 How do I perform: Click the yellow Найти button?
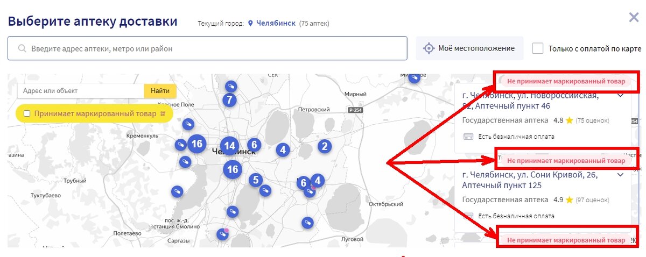coord(160,91)
